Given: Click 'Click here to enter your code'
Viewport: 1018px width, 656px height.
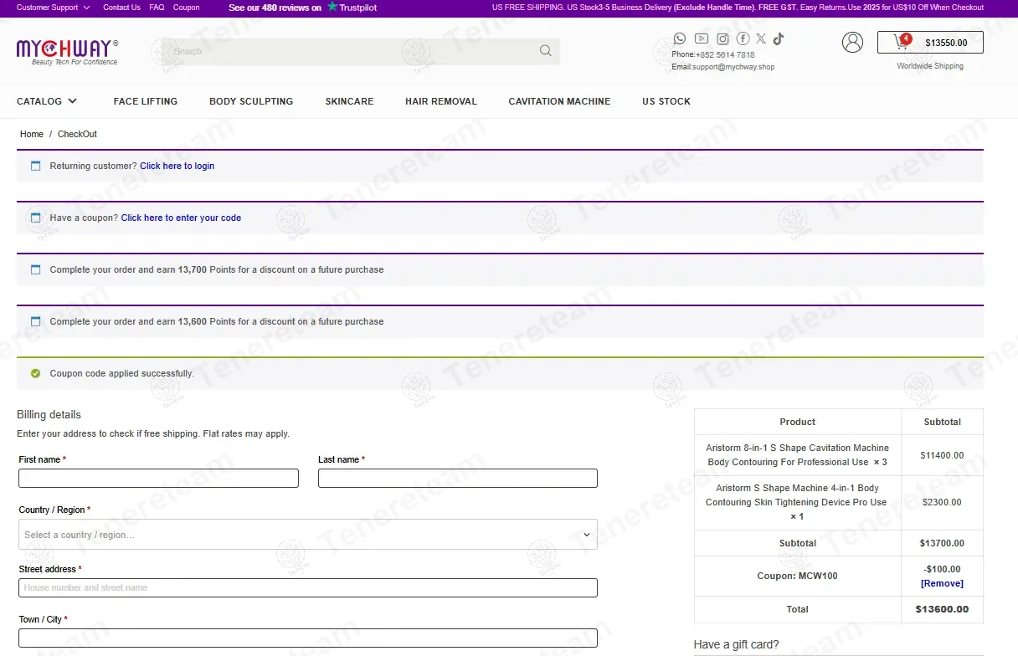Looking at the screenshot, I should [x=181, y=218].
